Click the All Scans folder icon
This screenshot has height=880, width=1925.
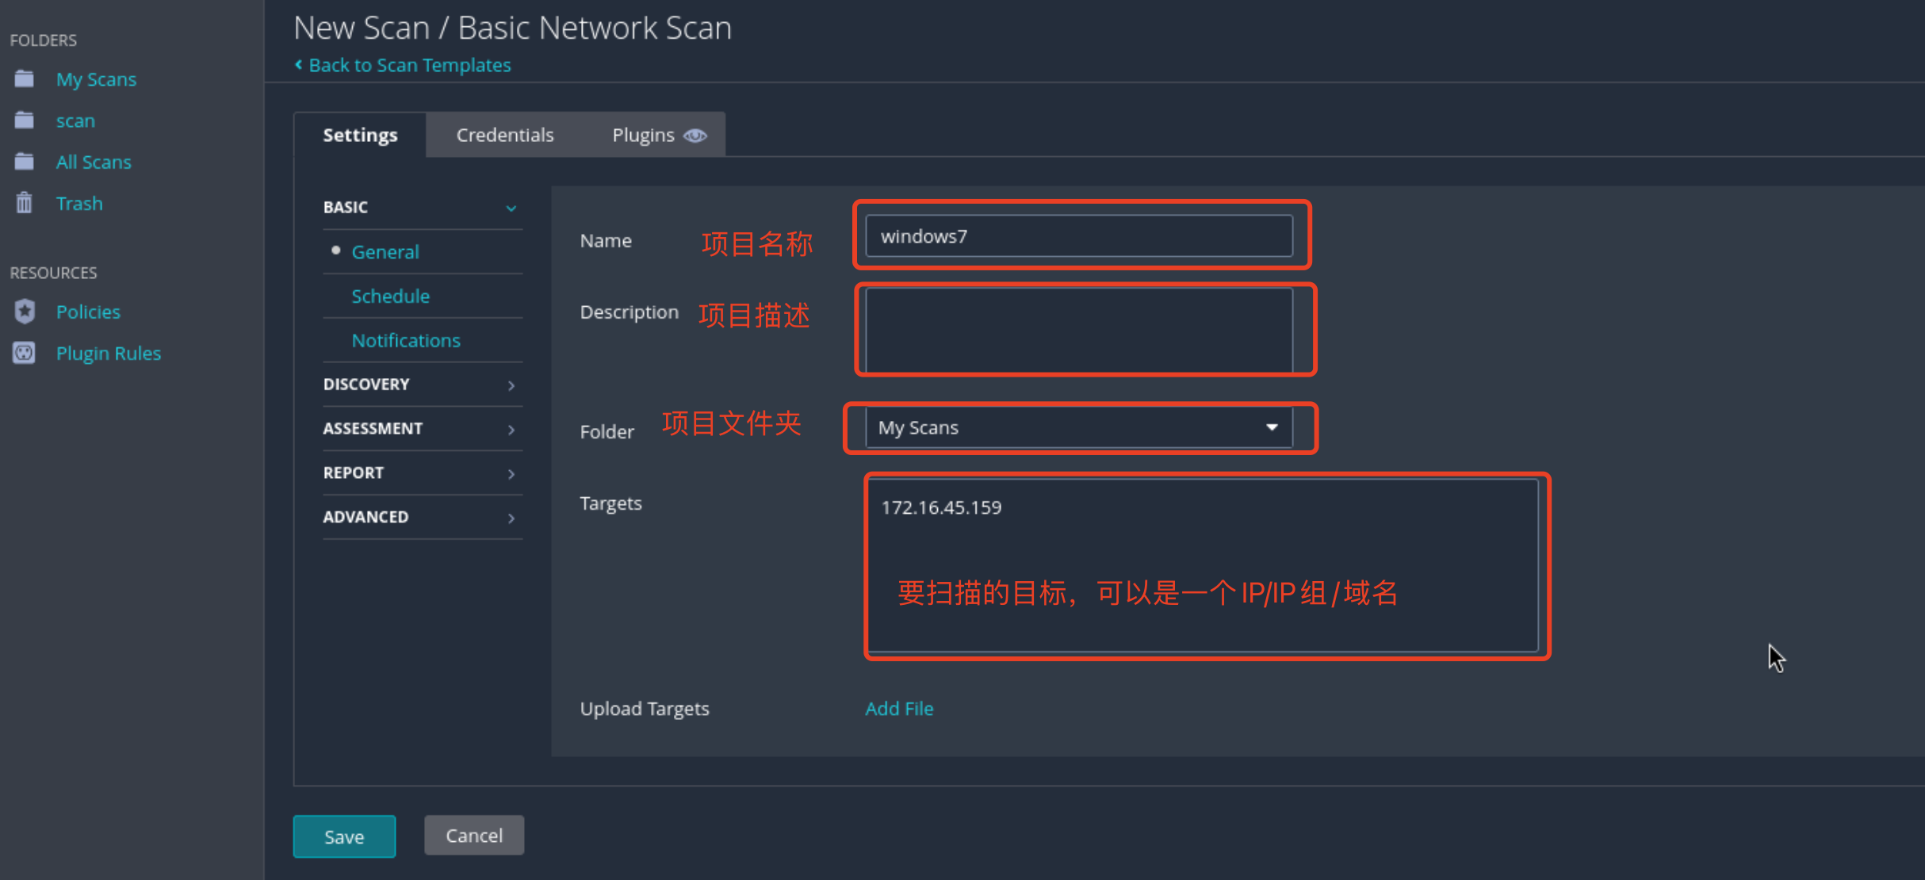(25, 162)
